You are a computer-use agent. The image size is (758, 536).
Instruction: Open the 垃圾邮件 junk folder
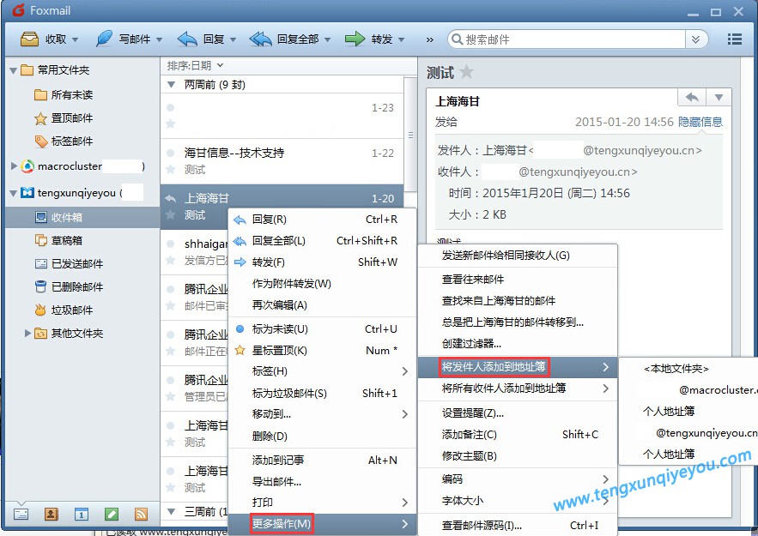(x=64, y=310)
